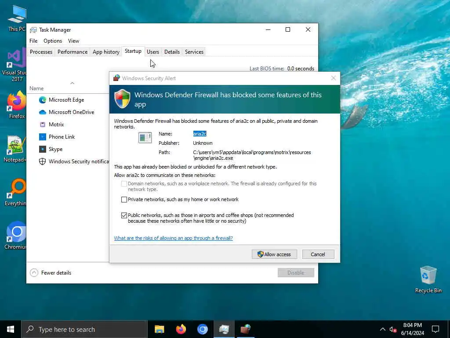450x338 pixels.
Task: Click the disabled Domain networks checkbox
Action: point(124,184)
